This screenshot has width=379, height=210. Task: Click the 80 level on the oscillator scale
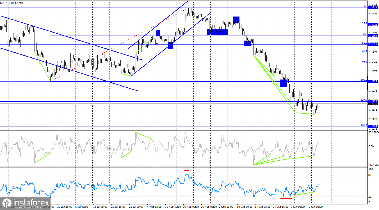[370, 175]
